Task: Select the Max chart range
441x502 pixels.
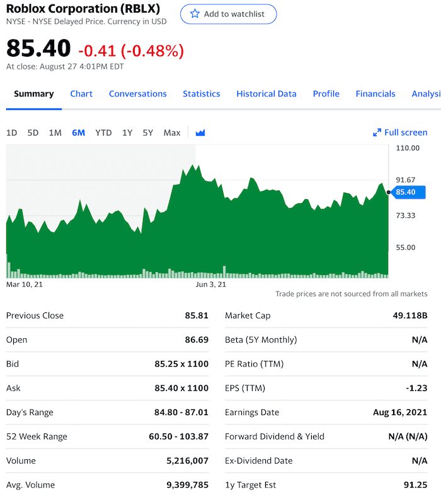Action: pyautogui.click(x=172, y=132)
